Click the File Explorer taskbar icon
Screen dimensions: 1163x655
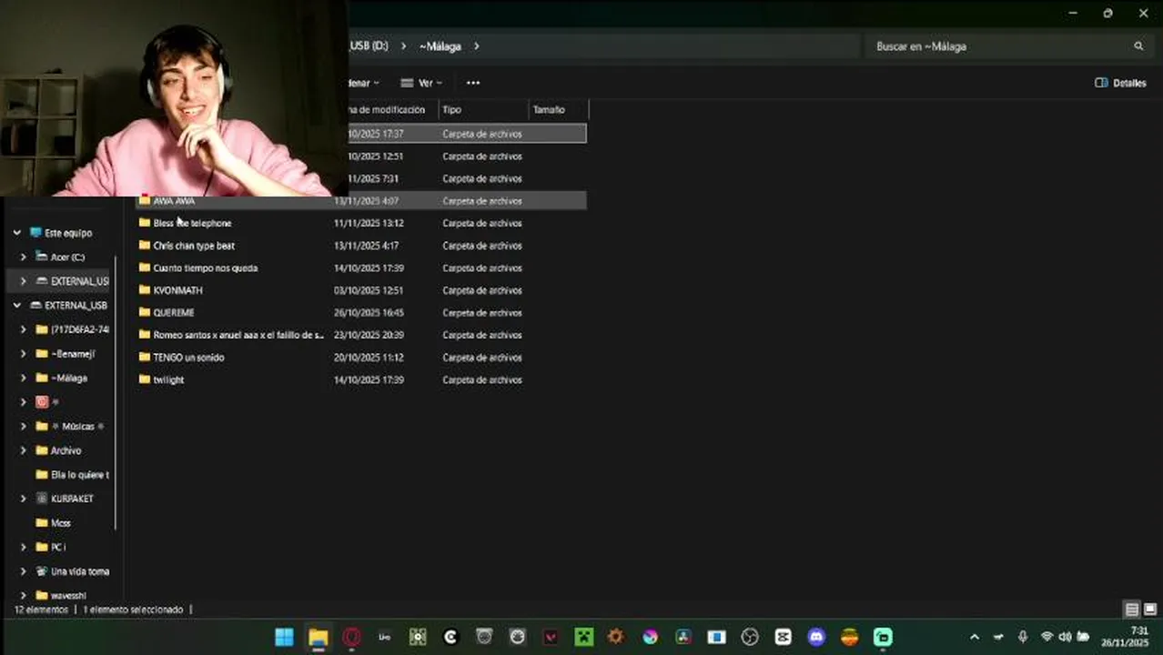coord(318,637)
